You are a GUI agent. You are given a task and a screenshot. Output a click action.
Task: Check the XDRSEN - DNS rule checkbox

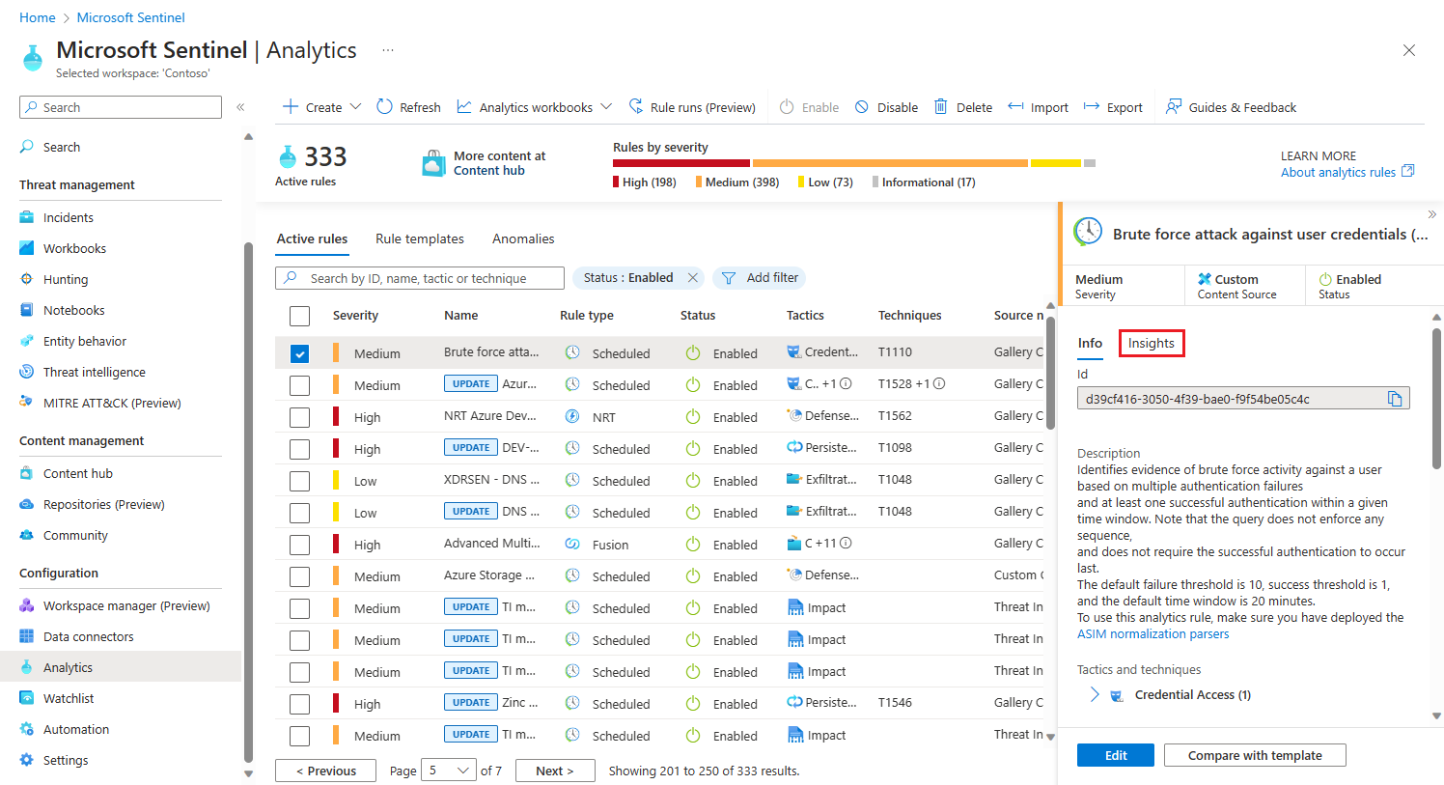click(x=299, y=480)
